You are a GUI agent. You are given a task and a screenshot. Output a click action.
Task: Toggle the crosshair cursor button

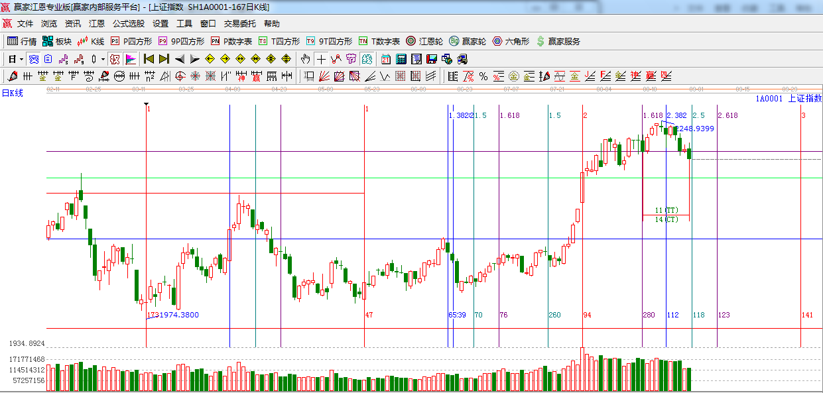pyautogui.click(x=321, y=59)
